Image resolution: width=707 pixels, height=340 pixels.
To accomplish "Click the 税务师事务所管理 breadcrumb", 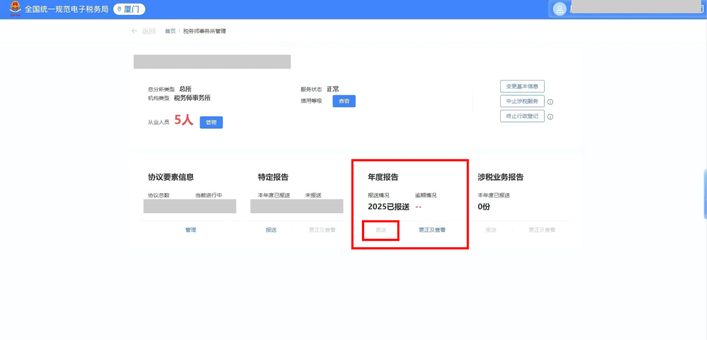I will [x=205, y=31].
